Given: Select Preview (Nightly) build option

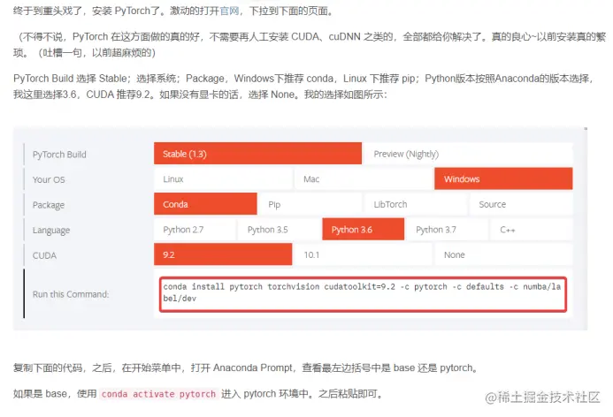Looking at the screenshot, I should pos(468,154).
